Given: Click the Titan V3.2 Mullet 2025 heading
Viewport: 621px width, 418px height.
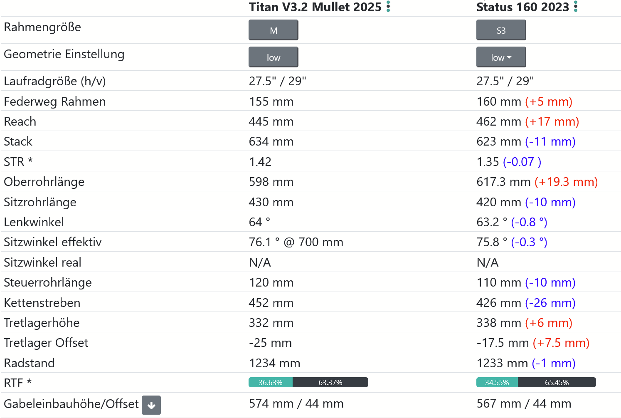Looking at the screenshot, I should (315, 7).
